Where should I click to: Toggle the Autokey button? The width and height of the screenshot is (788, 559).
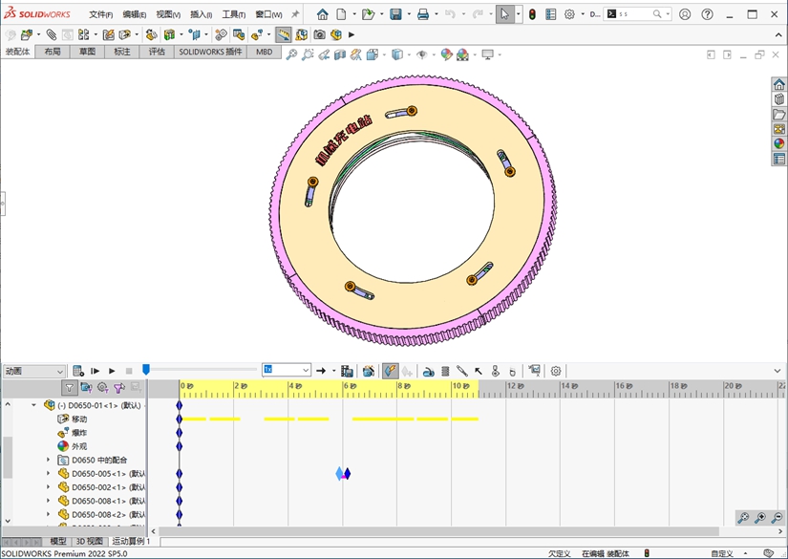(390, 371)
